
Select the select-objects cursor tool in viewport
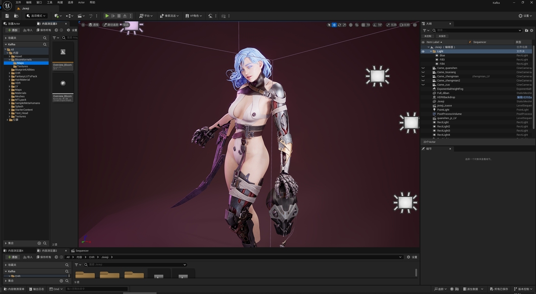(x=329, y=24)
